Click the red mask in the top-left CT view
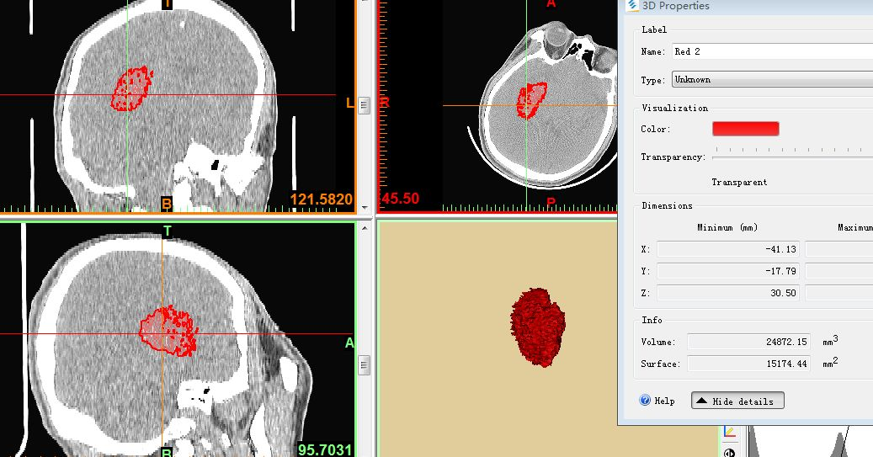 [x=132, y=90]
